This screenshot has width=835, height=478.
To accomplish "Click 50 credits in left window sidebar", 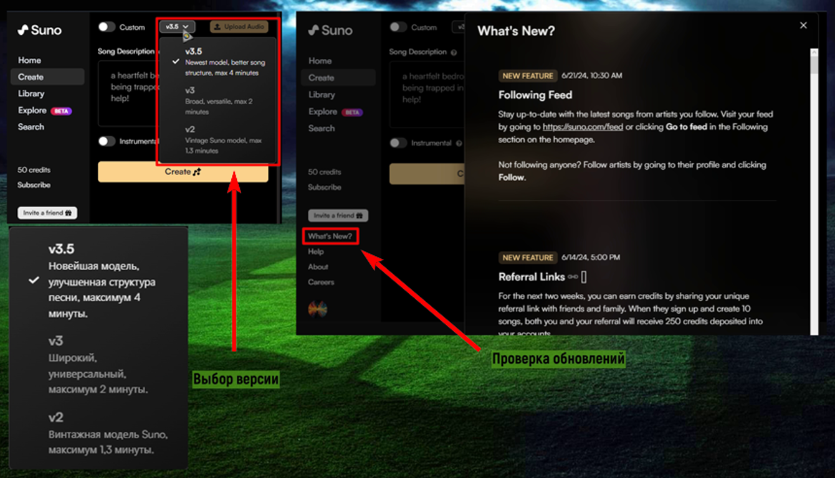I will [34, 170].
